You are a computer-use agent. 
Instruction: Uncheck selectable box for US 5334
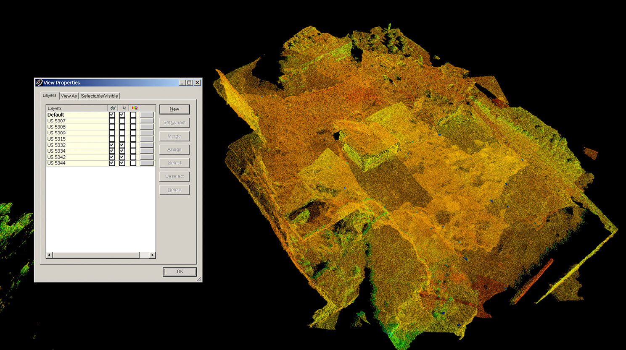122,151
